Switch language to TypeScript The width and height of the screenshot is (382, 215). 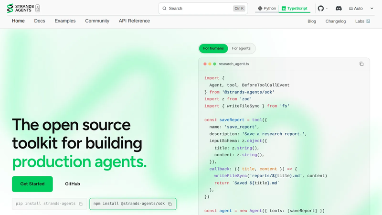coord(294,8)
